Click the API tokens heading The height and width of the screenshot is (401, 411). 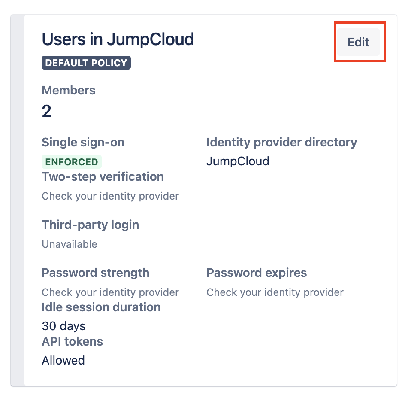click(72, 341)
